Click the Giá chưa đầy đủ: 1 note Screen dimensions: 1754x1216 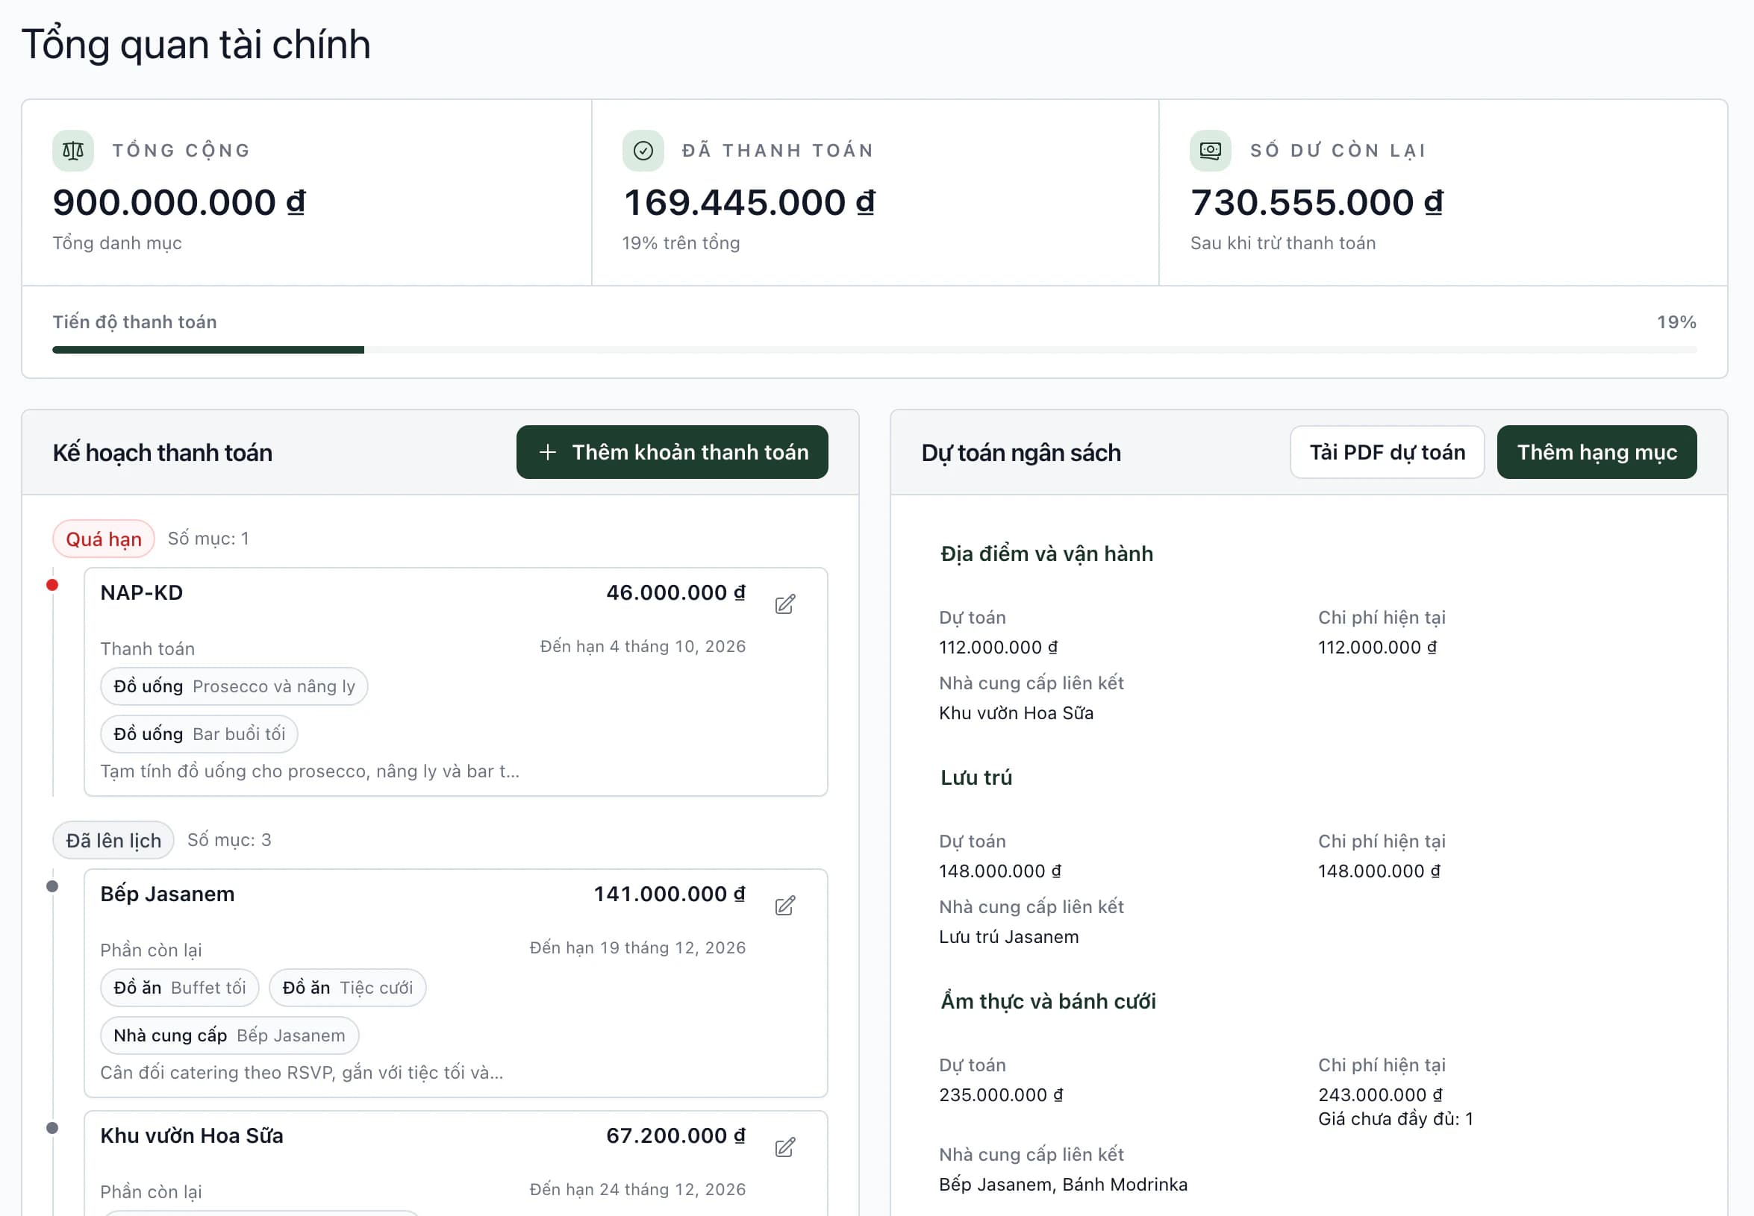click(1395, 1119)
